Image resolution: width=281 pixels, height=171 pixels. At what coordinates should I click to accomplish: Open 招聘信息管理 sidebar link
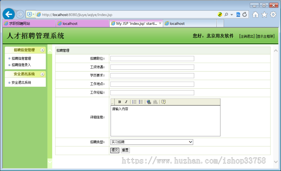pyautogui.click(x=21, y=58)
